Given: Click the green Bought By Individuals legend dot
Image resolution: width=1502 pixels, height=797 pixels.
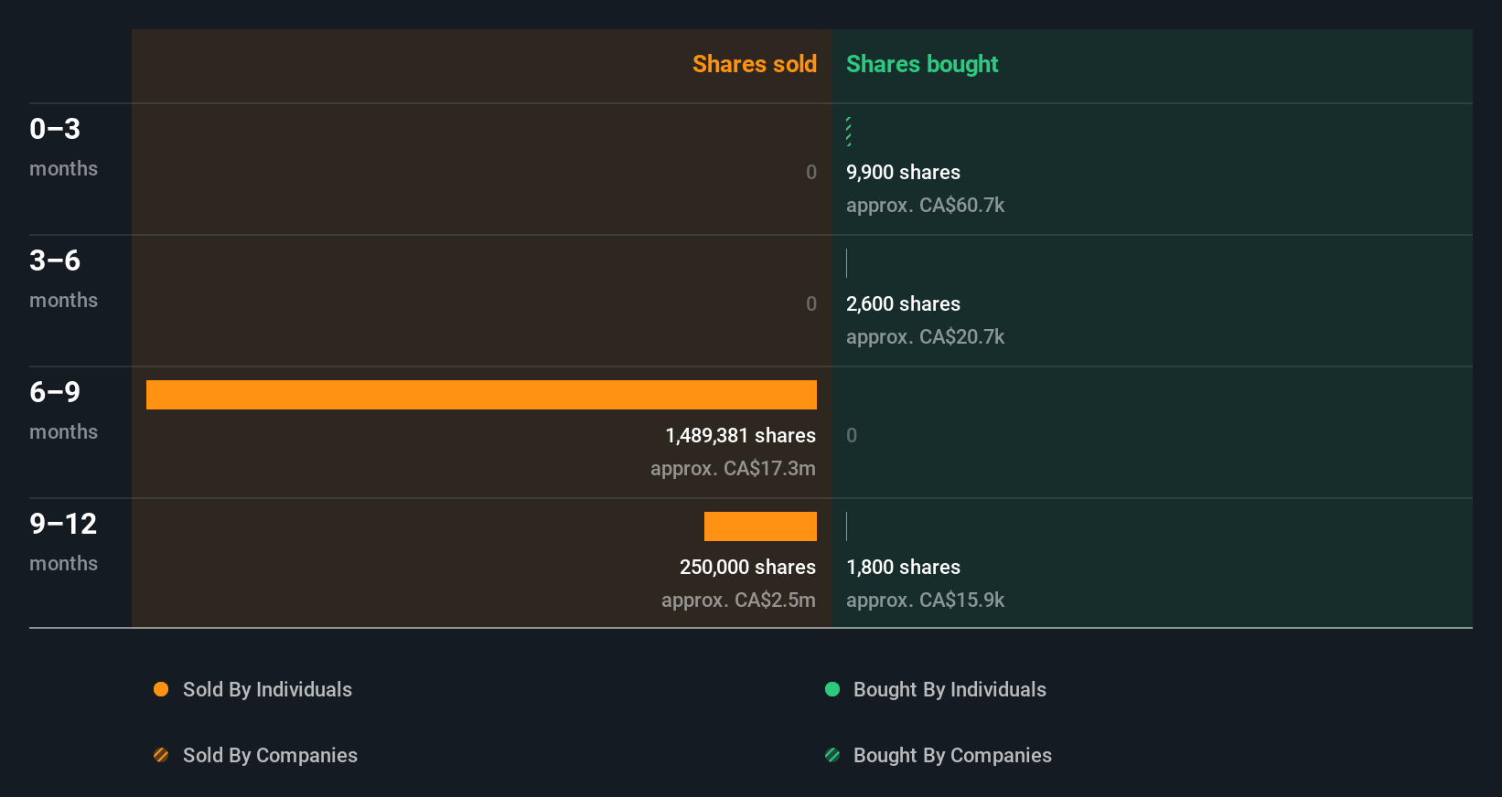Looking at the screenshot, I should tap(832, 689).
